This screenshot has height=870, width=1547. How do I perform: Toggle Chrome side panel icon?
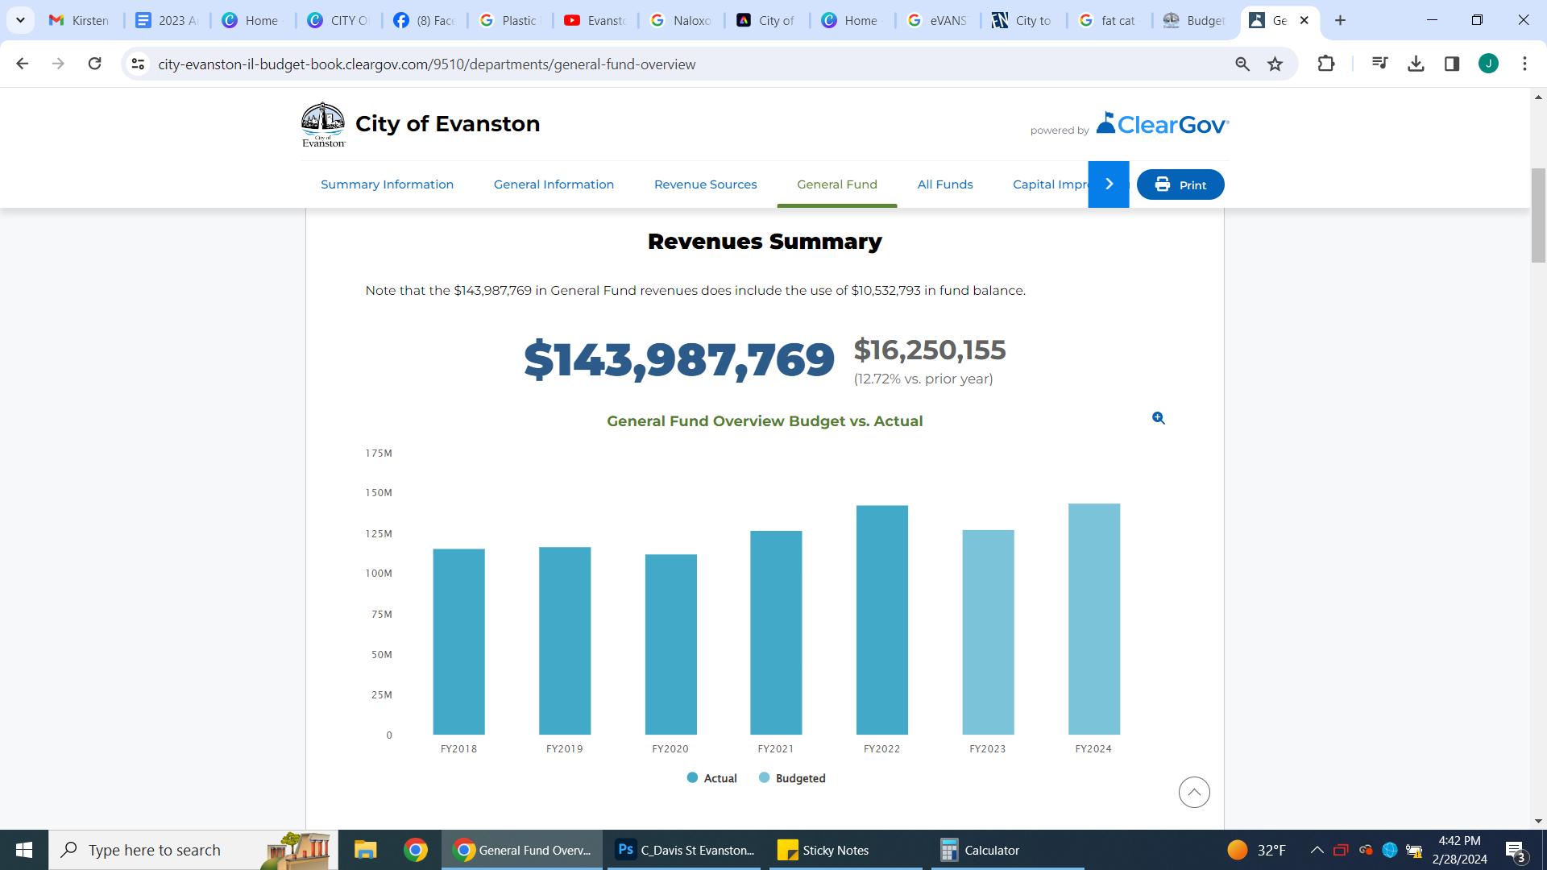pyautogui.click(x=1452, y=64)
